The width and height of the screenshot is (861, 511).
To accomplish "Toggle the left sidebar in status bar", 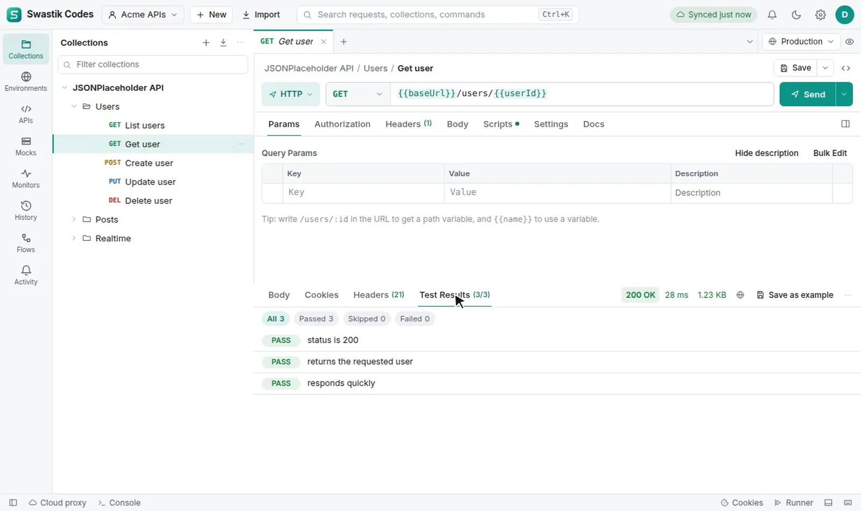I will [x=13, y=502].
